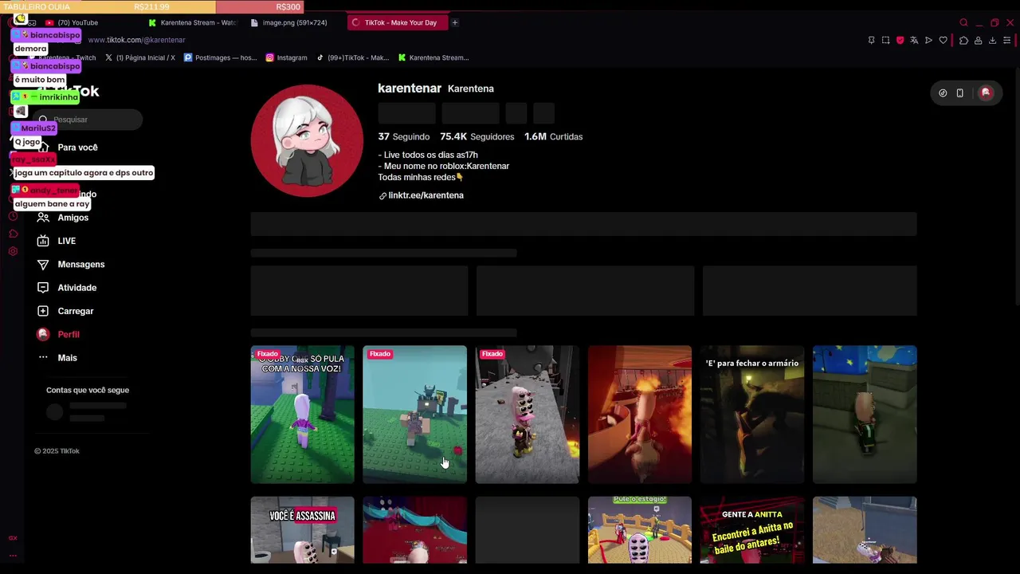Viewport: 1020px width, 574px height.
Task: View the 37 Seguindo list
Action: [403, 136]
